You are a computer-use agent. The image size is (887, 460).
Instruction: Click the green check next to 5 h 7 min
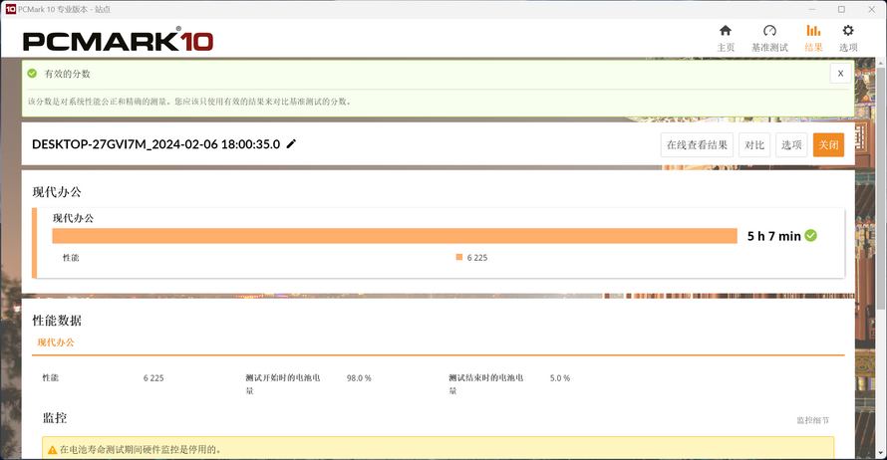point(810,236)
